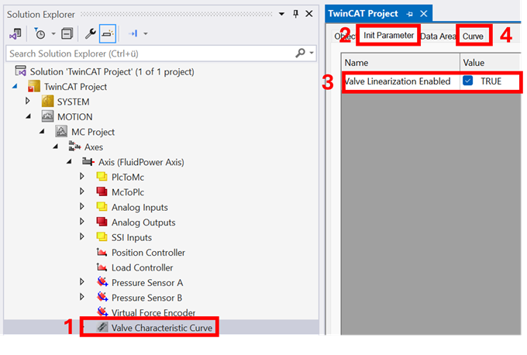Viewport: 527px width, 355px height.
Task: Click the MOTION node icon
Action: point(47,116)
